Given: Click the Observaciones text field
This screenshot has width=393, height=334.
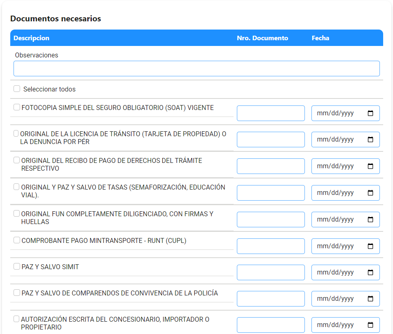Looking at the screenshot, I should click(x=197, y=69).
